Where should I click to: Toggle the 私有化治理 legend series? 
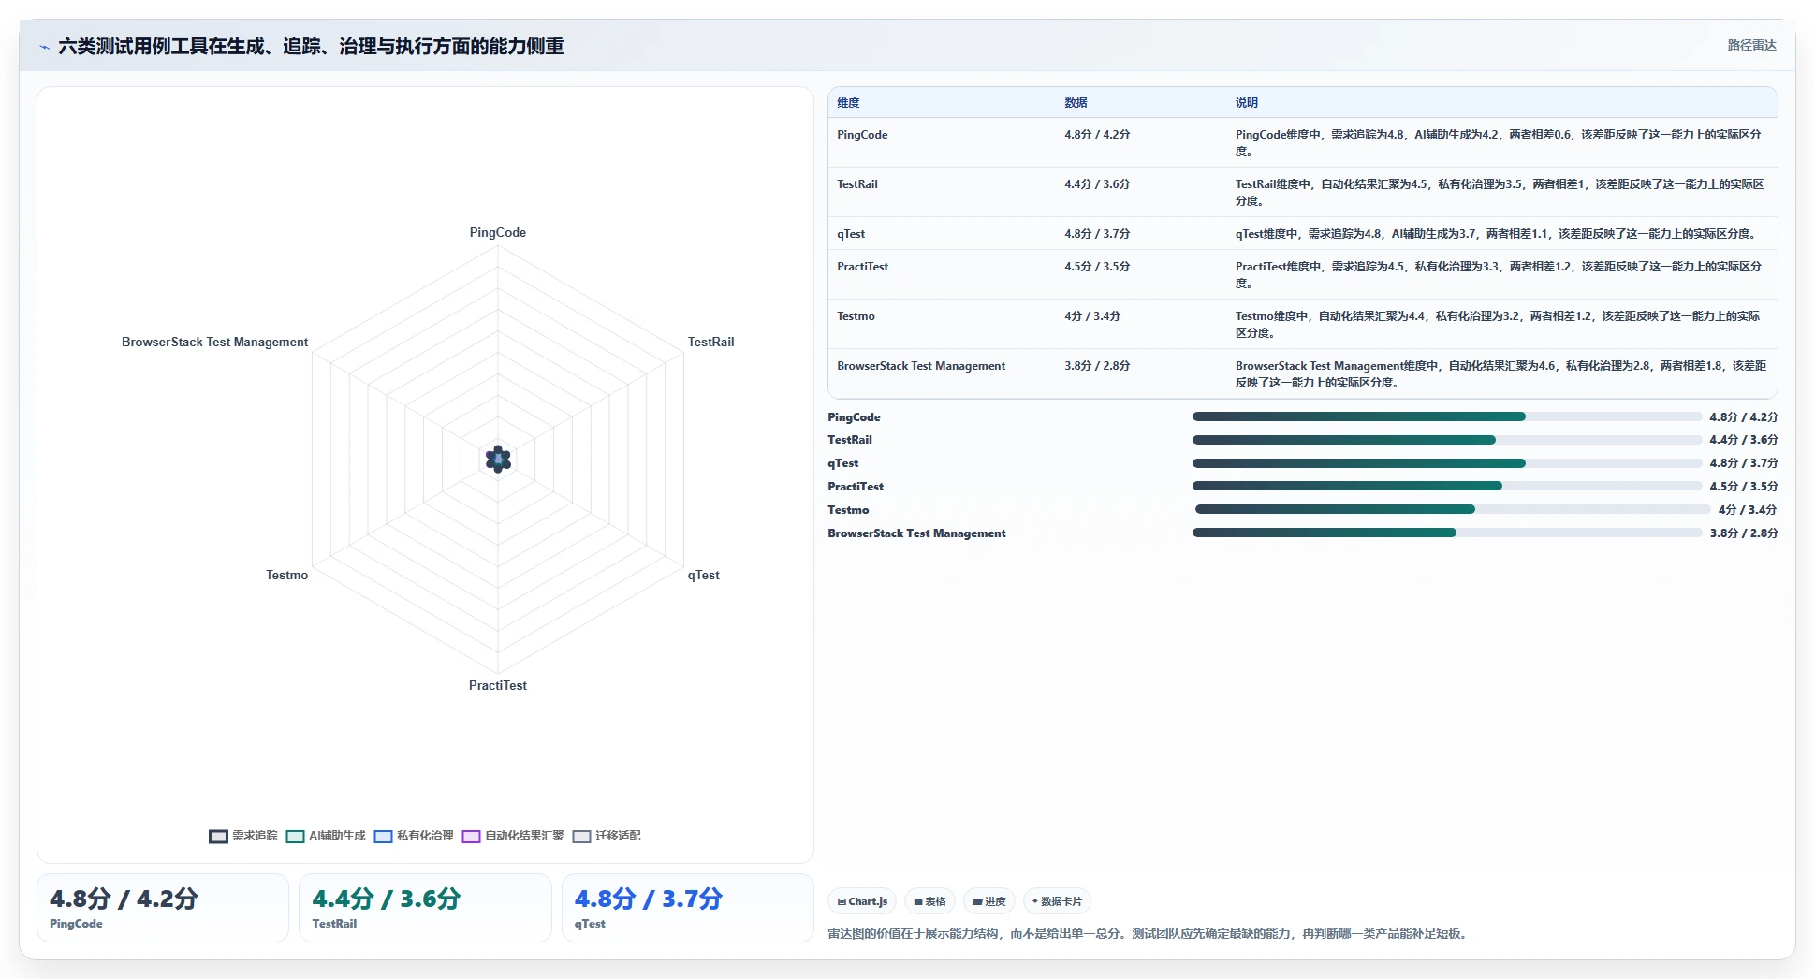[x=414, y=836]
